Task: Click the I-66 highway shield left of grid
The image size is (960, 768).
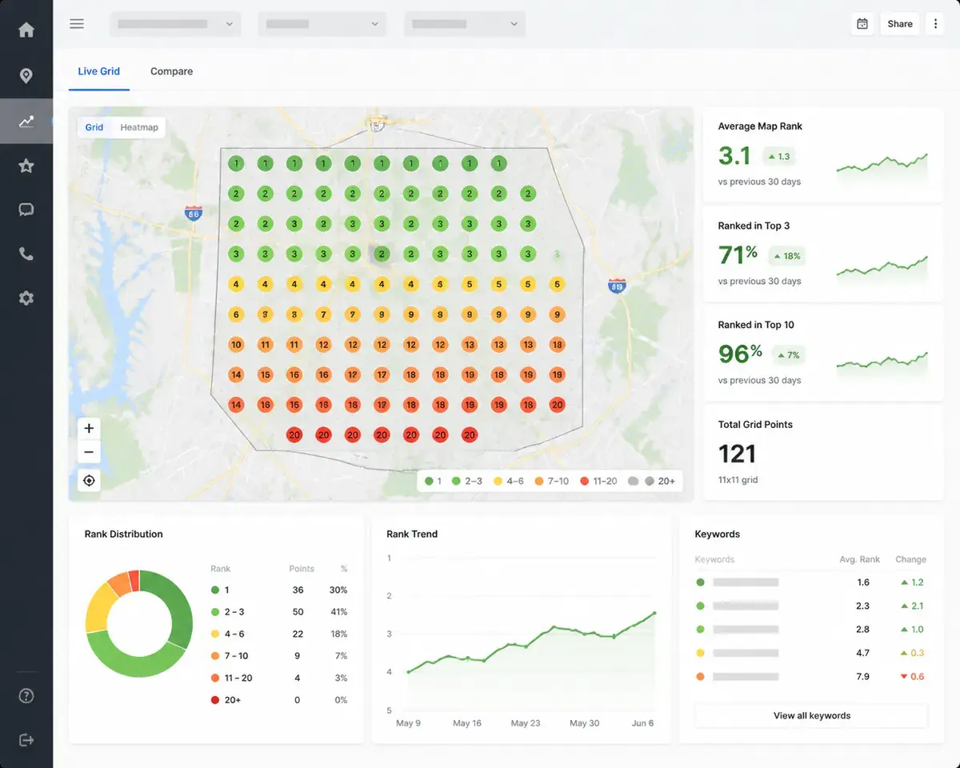Action: [x=193, y=213]
